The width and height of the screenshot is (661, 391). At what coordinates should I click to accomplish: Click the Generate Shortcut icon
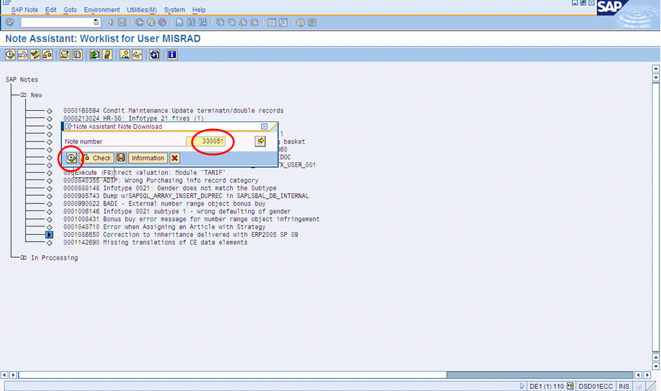pyautogui.click(x=283, y=22)
